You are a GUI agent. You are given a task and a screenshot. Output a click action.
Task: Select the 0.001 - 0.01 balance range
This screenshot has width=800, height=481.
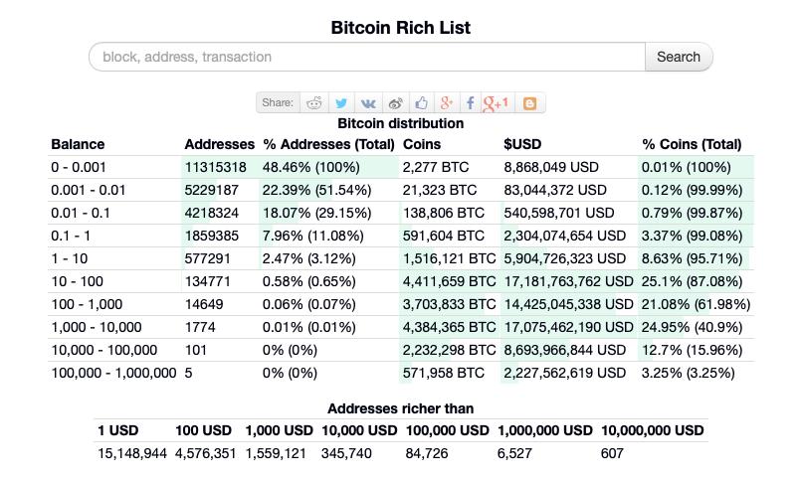[x=88, y=190]
